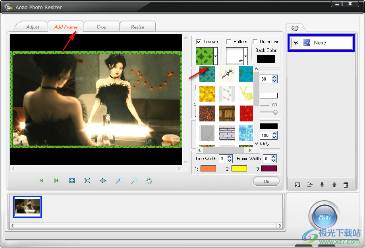The height and width of the screenshot is (248, 365).
Task: Select the Zoom In magnifier tool
Action: pos(118,181)
